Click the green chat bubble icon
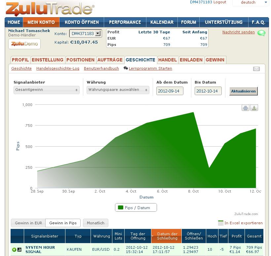271x256 pixels. pos(261,33)
